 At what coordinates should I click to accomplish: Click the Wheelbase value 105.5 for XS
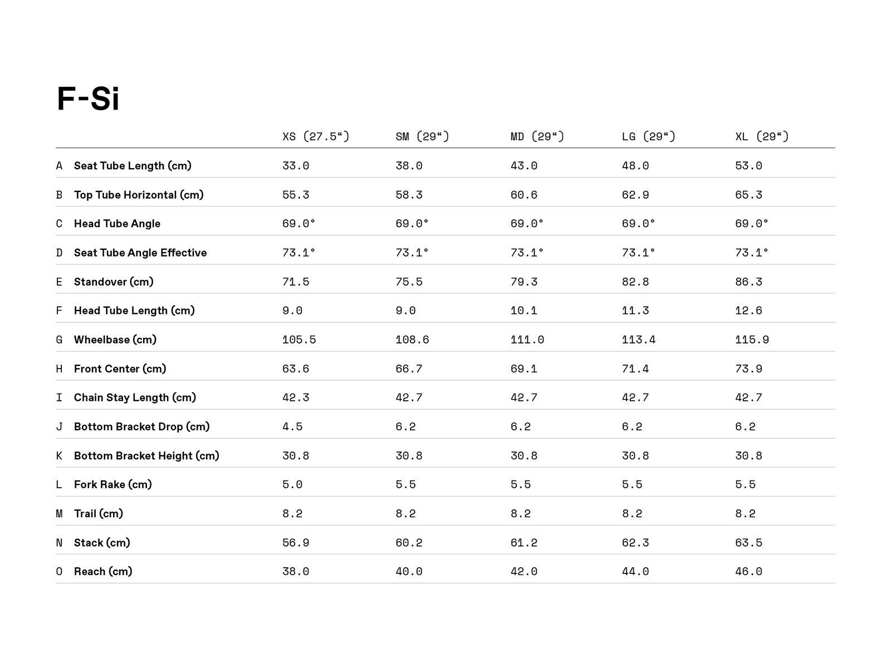point(299,340)
